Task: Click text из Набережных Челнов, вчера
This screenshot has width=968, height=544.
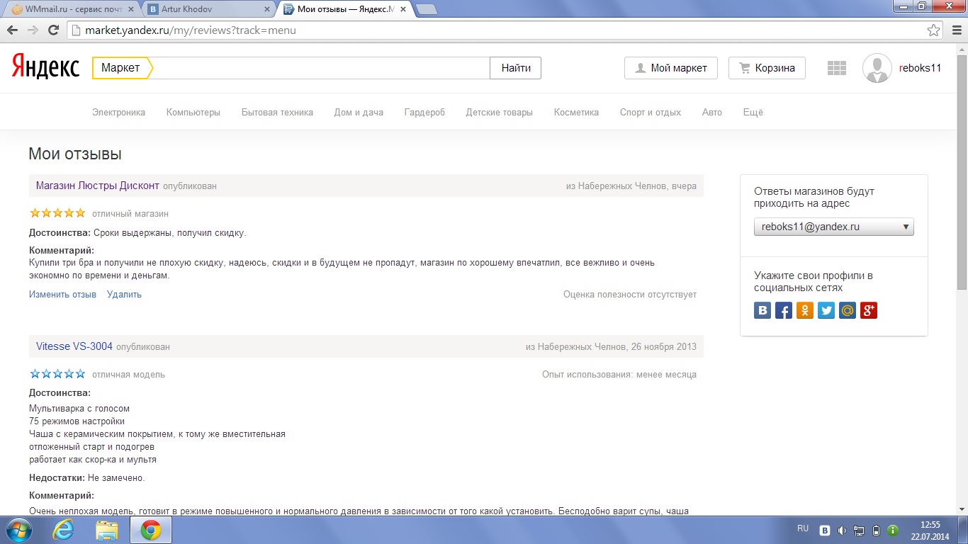Action: (631, 186)
